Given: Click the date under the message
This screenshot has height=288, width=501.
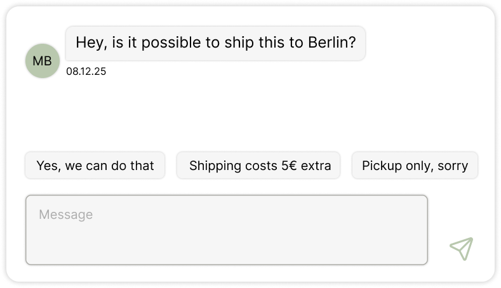Looking at the screenshot, I should point(86,72).
